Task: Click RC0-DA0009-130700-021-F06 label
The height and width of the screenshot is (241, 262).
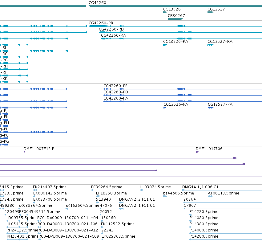Action: pos(67,224)
